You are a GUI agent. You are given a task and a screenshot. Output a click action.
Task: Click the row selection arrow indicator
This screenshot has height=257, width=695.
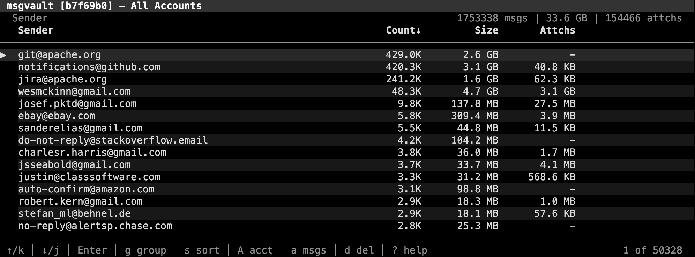pyautogui.click(x=4, y=55)
